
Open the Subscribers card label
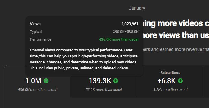click(x=170, y=72)
